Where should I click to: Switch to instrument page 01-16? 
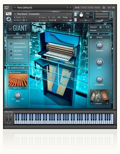pyautogui.click(x=77, y=8)
